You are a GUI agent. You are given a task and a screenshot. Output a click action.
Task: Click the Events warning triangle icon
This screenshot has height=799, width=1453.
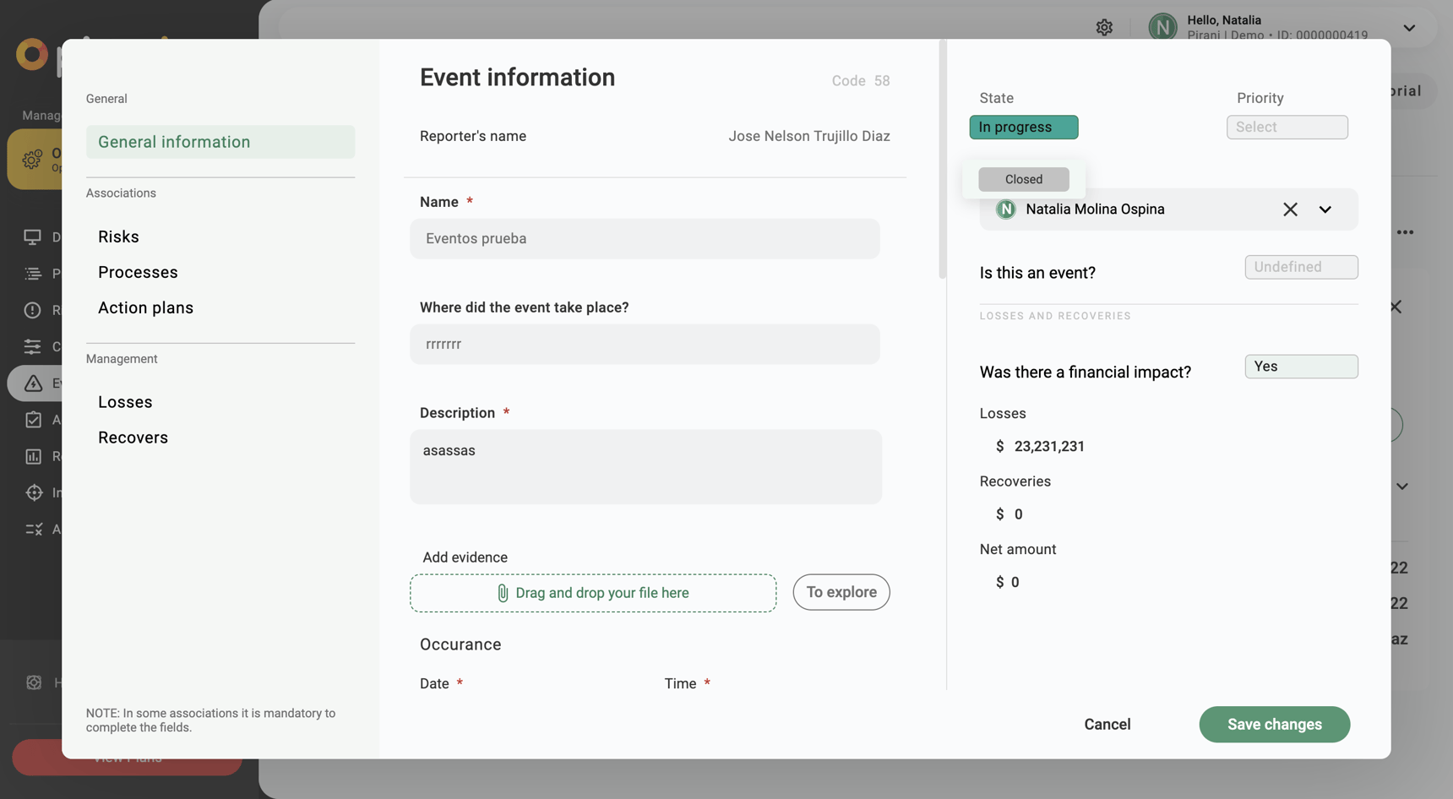tap(34, 383)
